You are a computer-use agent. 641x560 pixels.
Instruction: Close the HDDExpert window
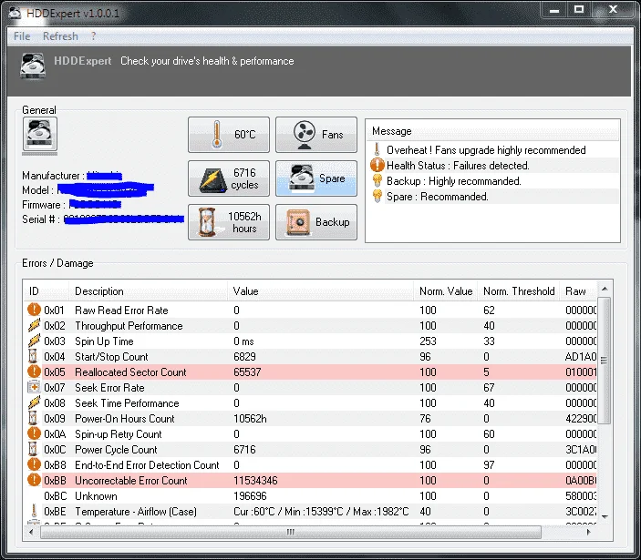[x=613, y=10]
